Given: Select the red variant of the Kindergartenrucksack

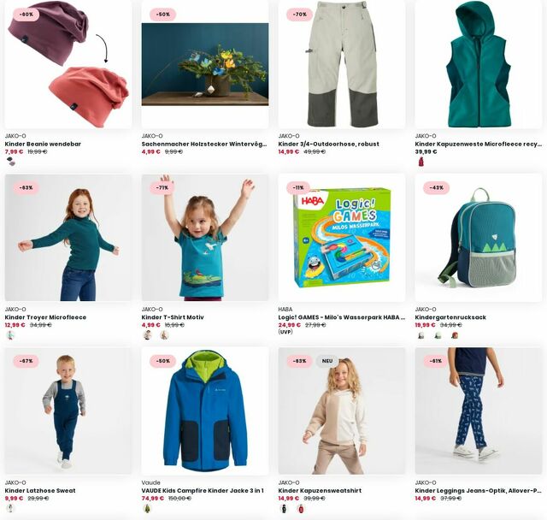Looking at the screenshot, I should (x=455, y=335).
